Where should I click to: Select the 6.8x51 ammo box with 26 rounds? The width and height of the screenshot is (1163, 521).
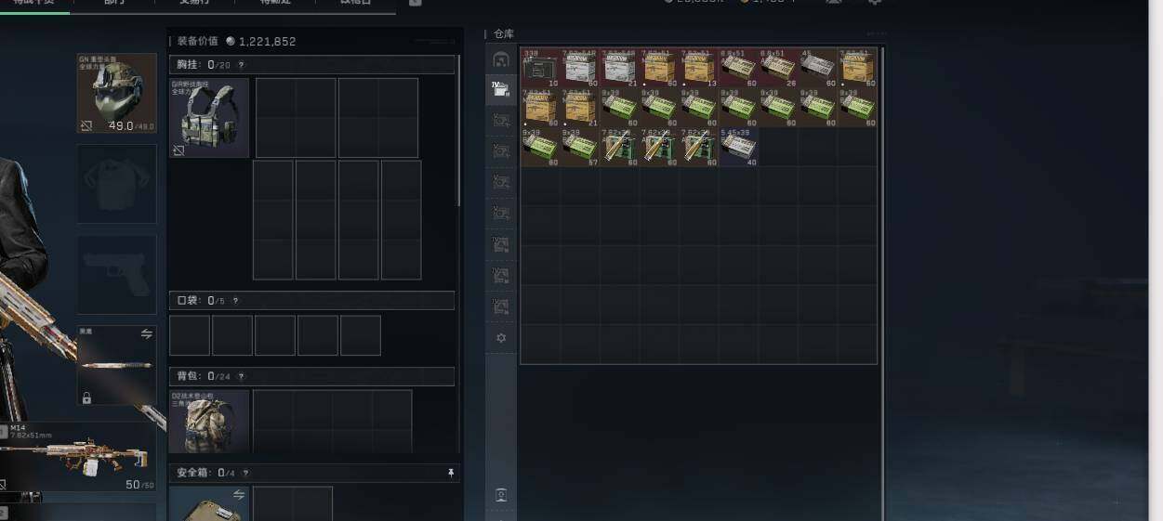point(778,68)
